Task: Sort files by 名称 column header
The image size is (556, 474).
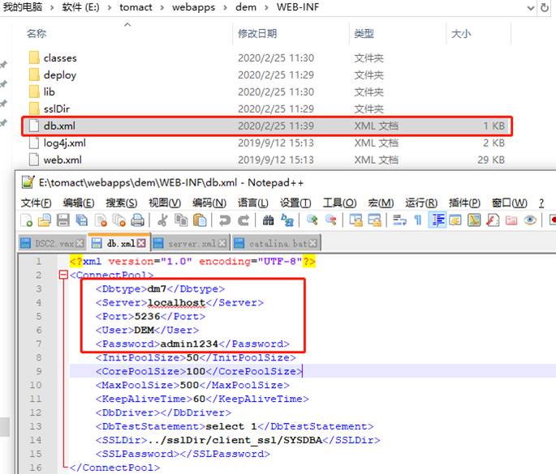Action: (x=37, y=34)
